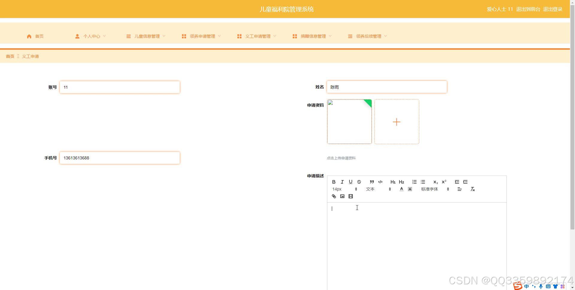Viewport: 575px width, 290px height.
Task: Switch Chinese/English input mode in IME bar
Action: tap(526, 286)
